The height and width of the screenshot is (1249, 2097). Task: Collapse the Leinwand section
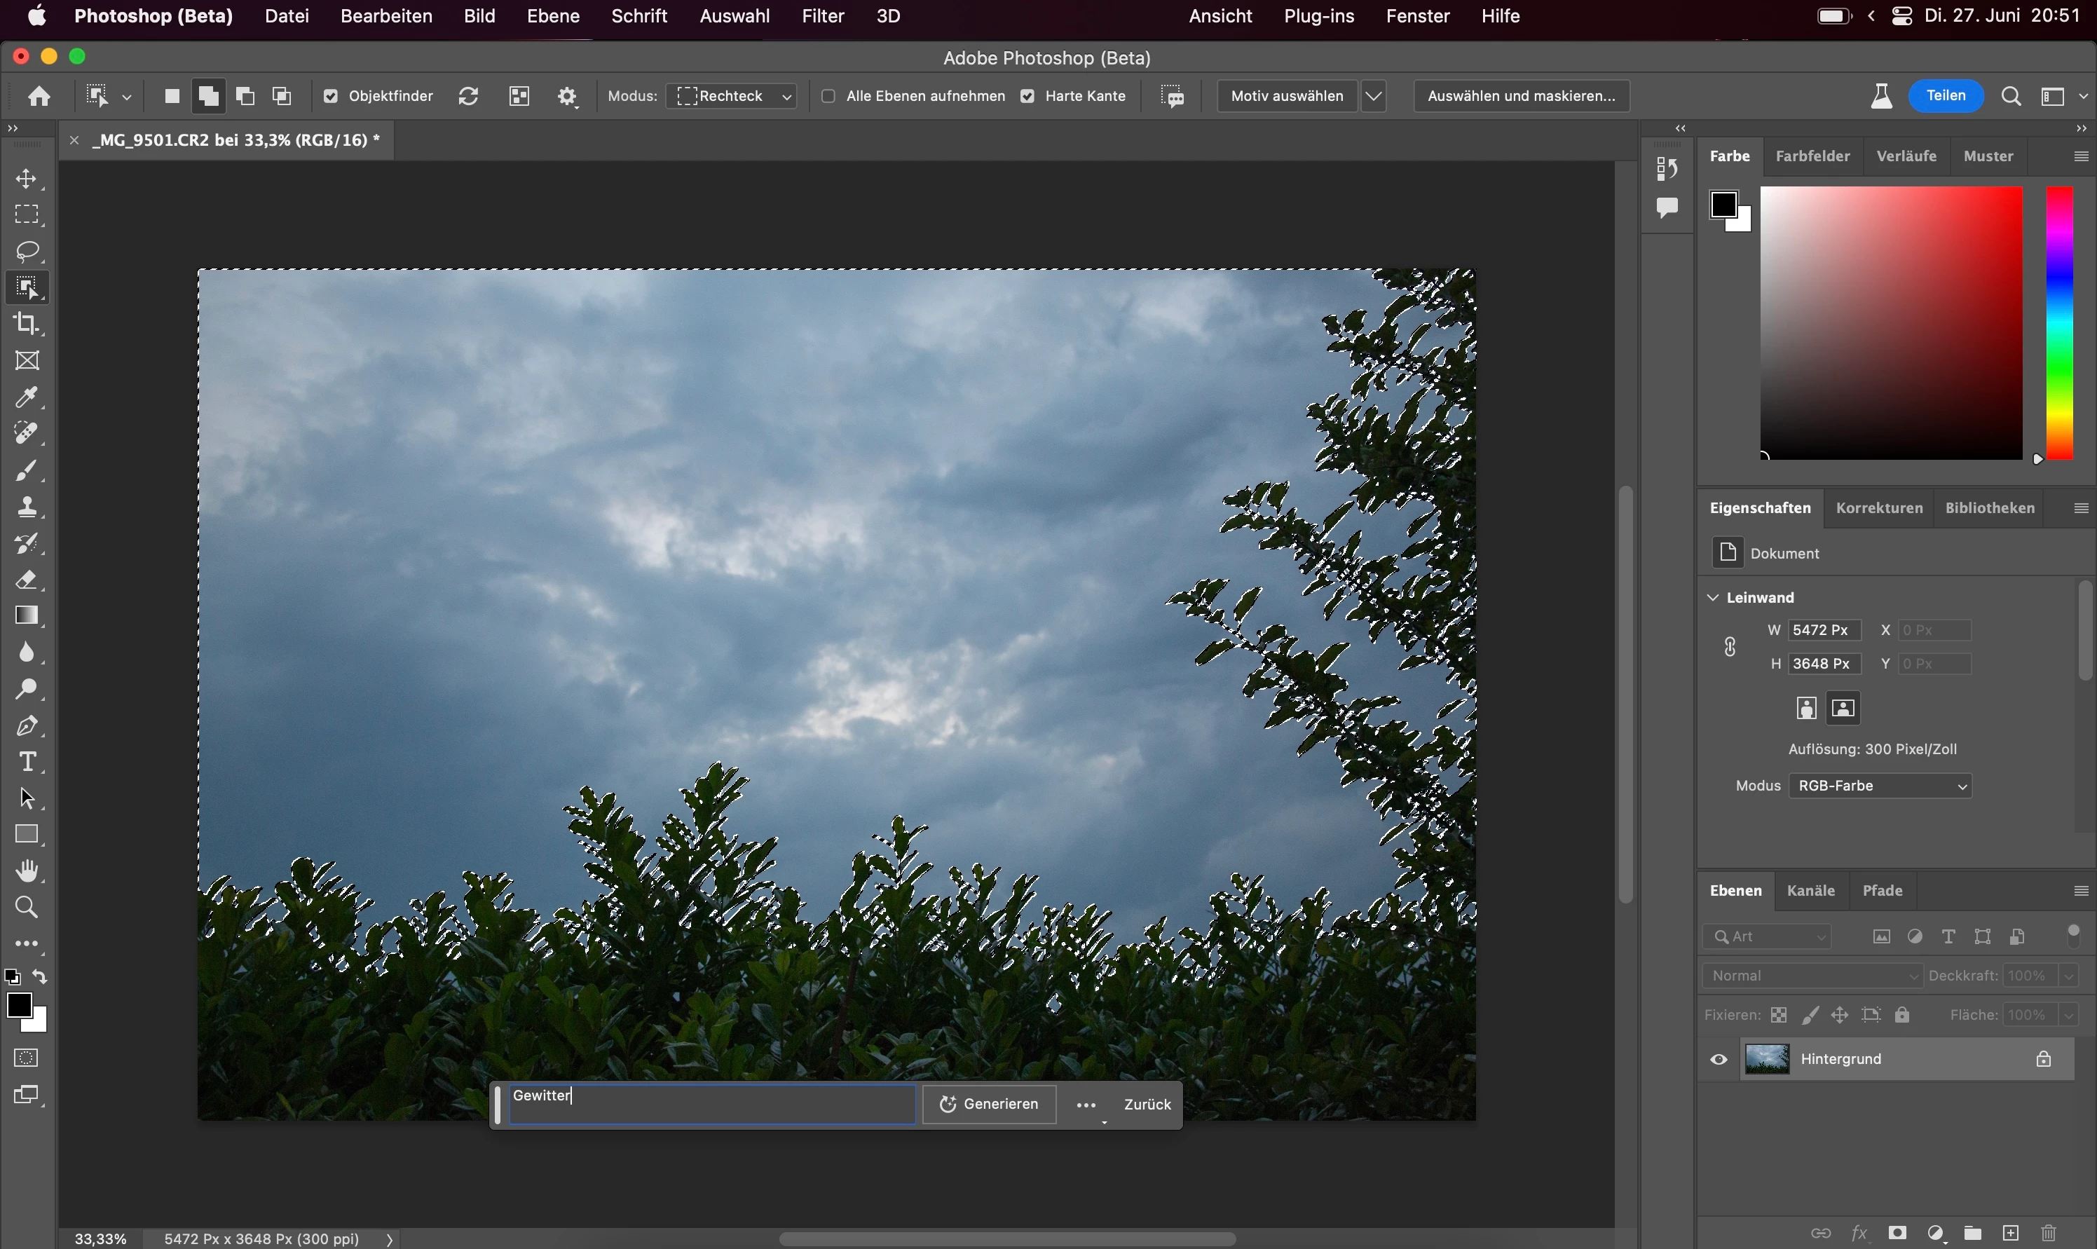click(x=1714, y=598)
